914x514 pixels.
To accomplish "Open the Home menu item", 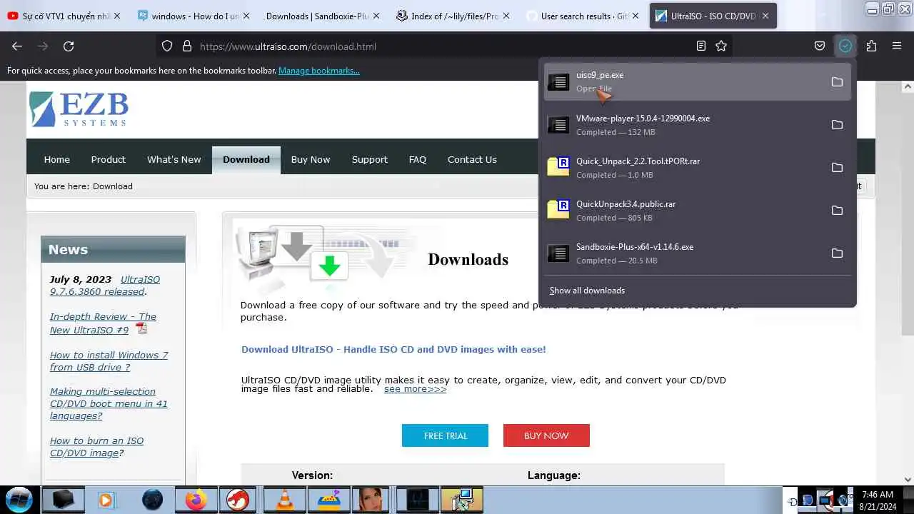I will (x=57, y=159).
